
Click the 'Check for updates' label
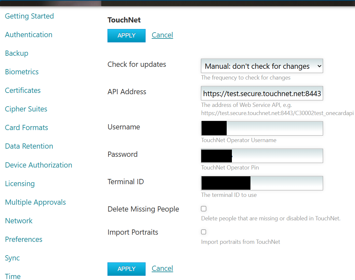pyautogui.click(x=137, y=64)
